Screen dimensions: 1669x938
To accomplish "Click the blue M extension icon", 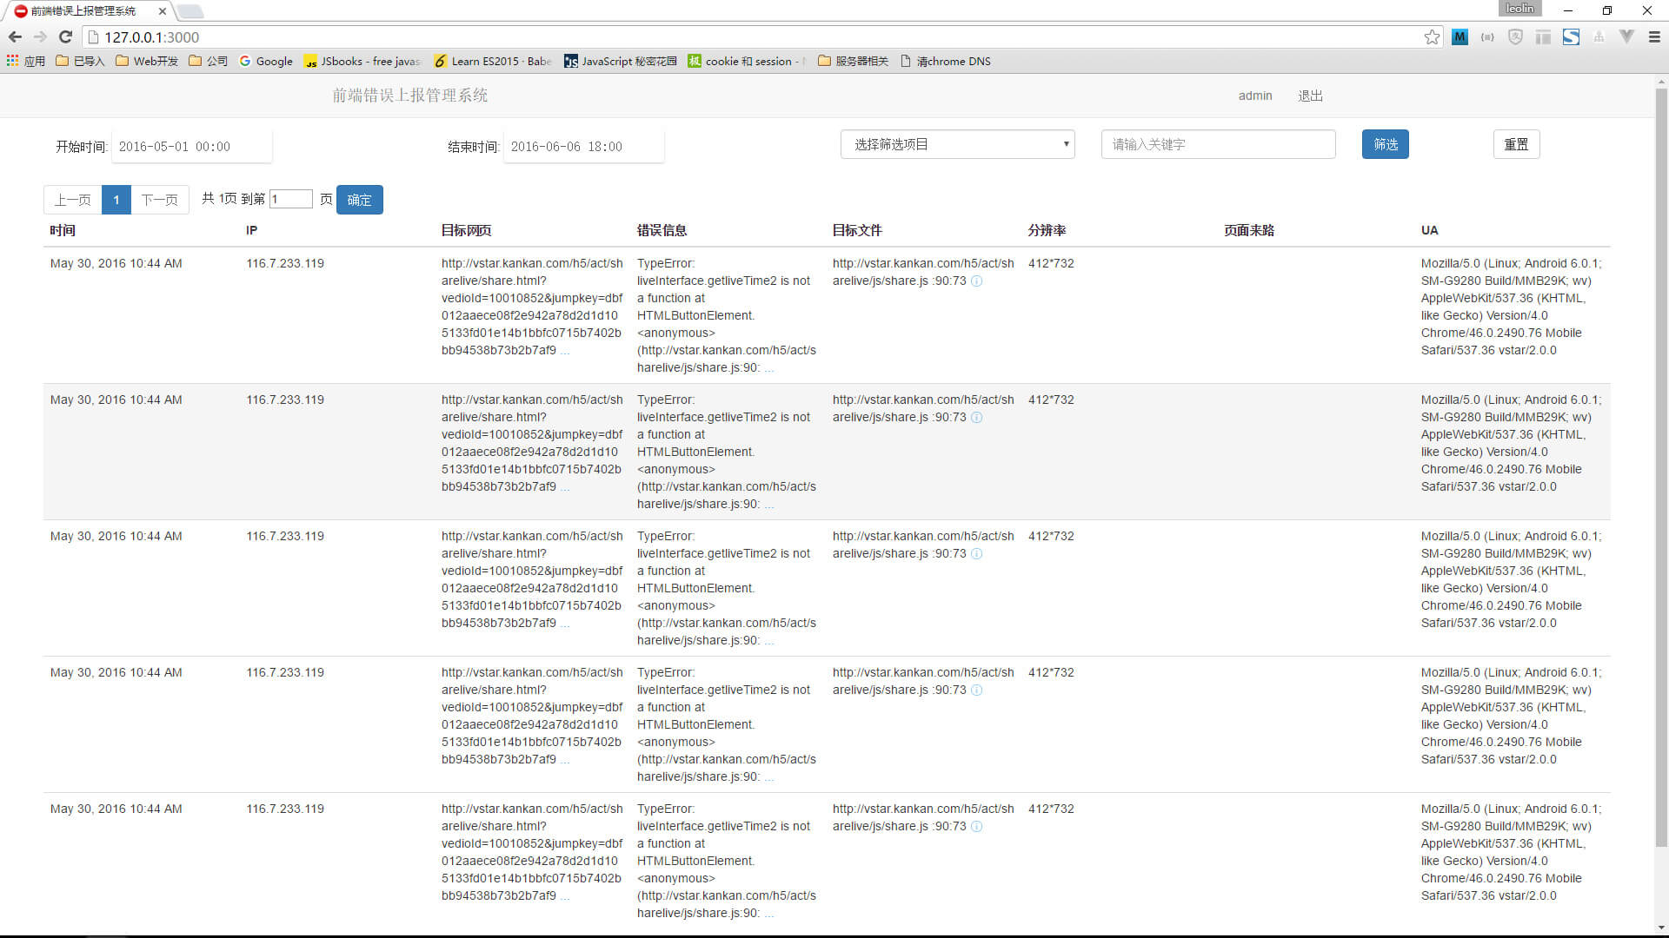I will 1460,36.
